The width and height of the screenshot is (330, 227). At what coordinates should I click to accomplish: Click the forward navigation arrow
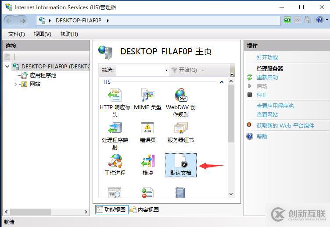tap(22, 21)
